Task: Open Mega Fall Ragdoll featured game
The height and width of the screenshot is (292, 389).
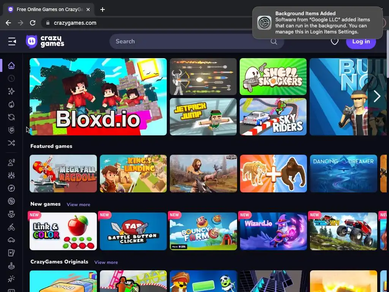Action: pos(63,173)
